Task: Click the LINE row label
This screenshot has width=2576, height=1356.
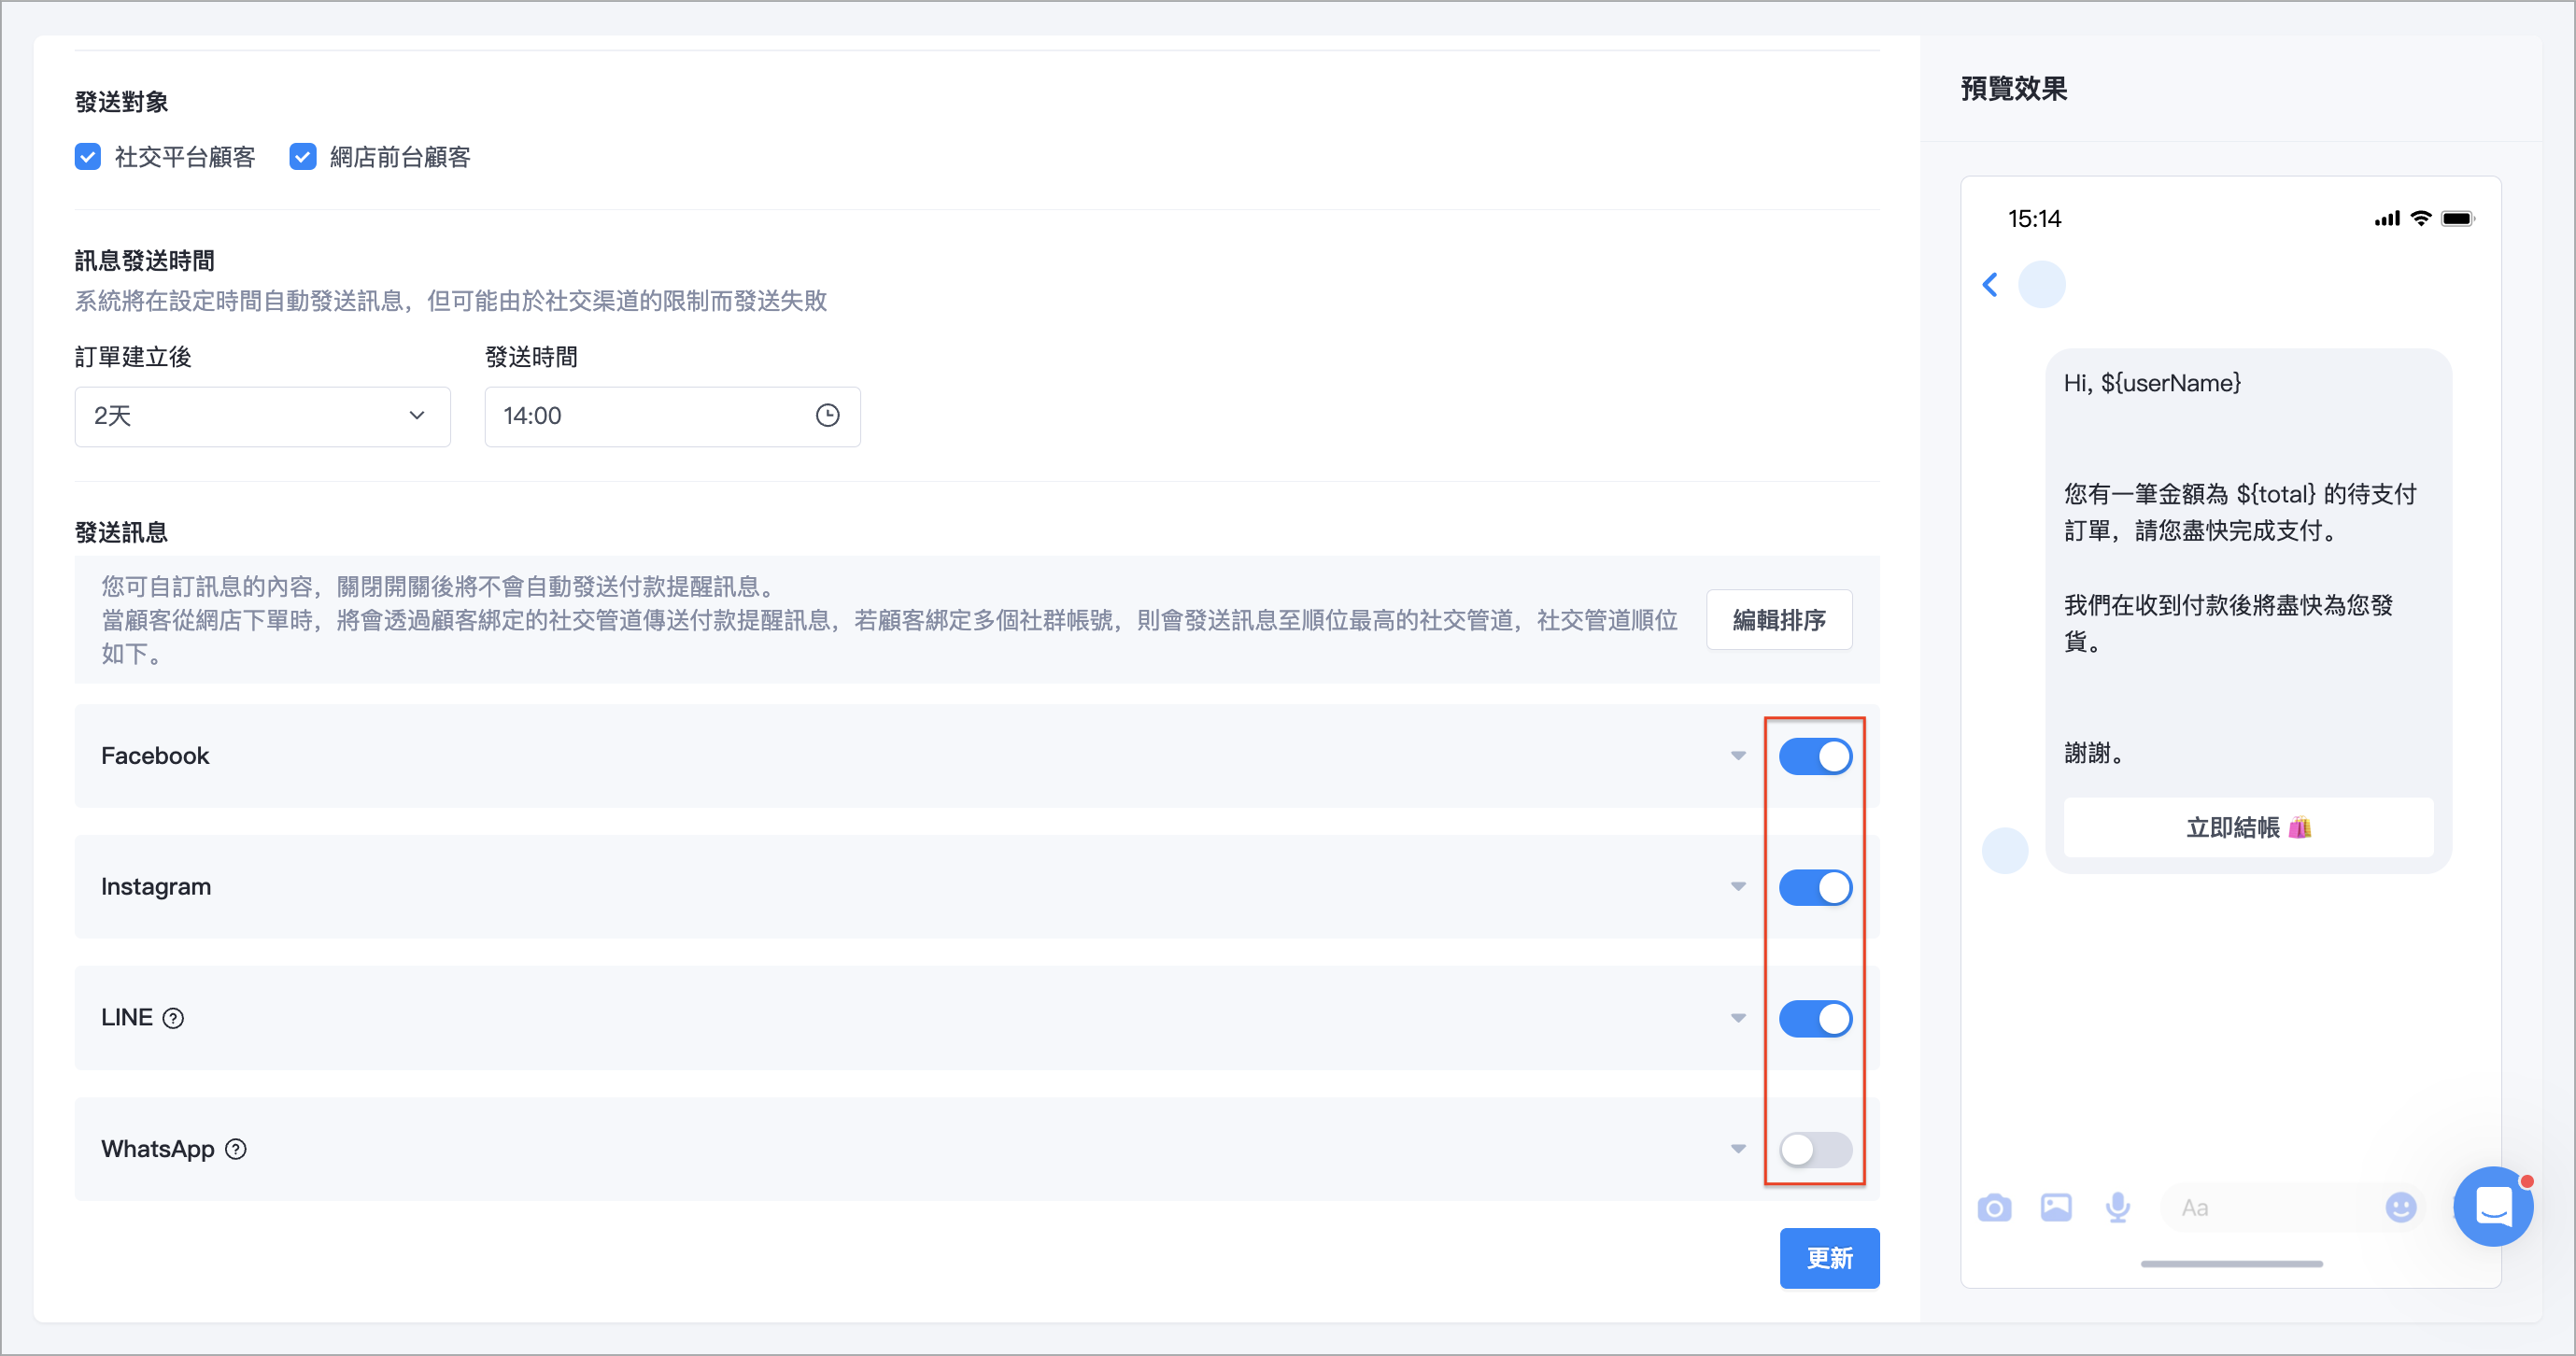Action: pyautogui.click(x=127, y=1018)
